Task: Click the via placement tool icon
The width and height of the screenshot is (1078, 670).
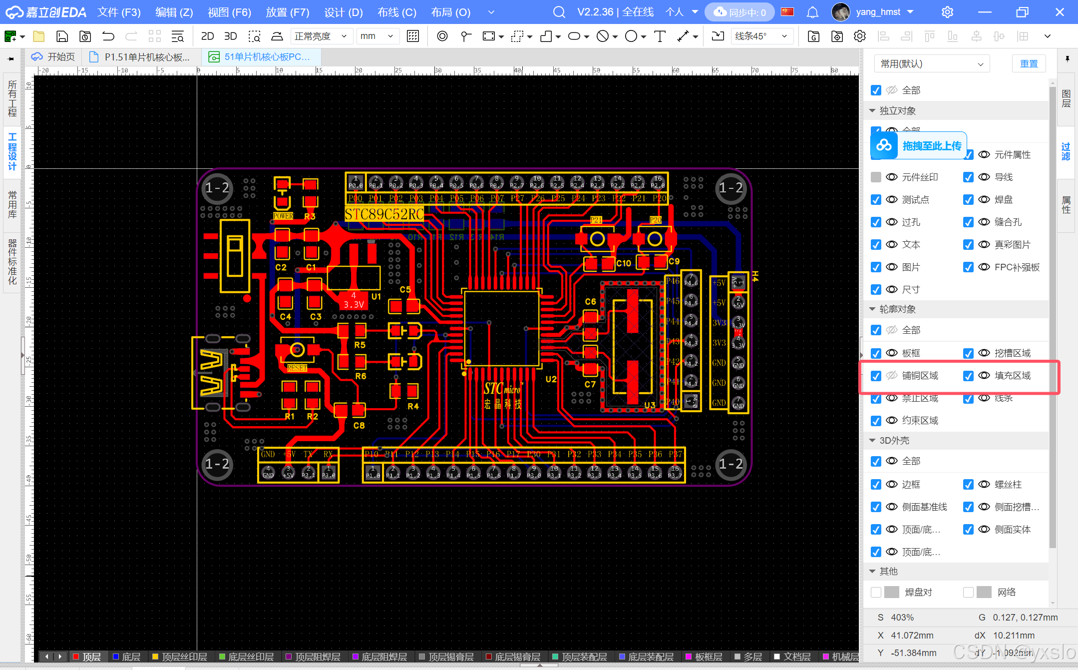Action: click(442, 36)
